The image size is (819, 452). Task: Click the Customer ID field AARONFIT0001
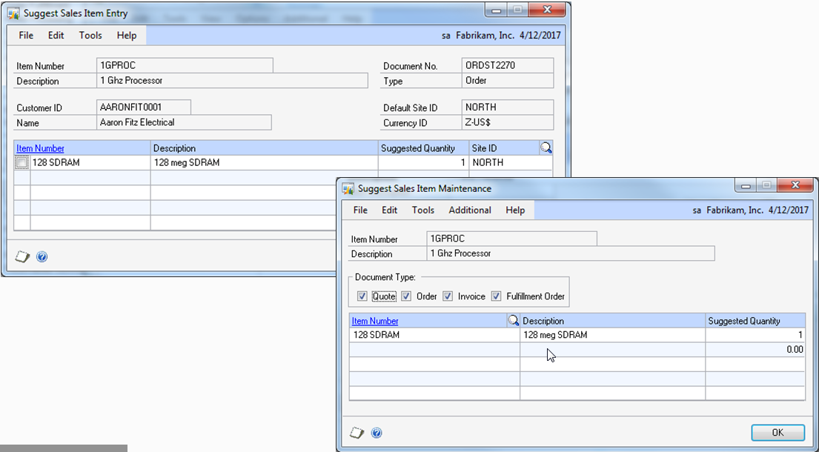(144, 107)
